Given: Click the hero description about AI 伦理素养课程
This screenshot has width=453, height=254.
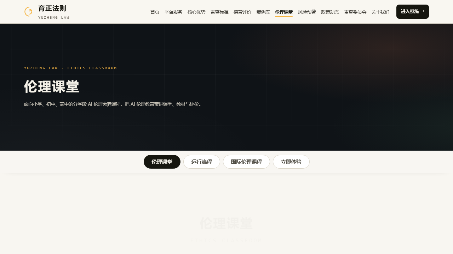Looking at the screenshot, I should 114,104.
